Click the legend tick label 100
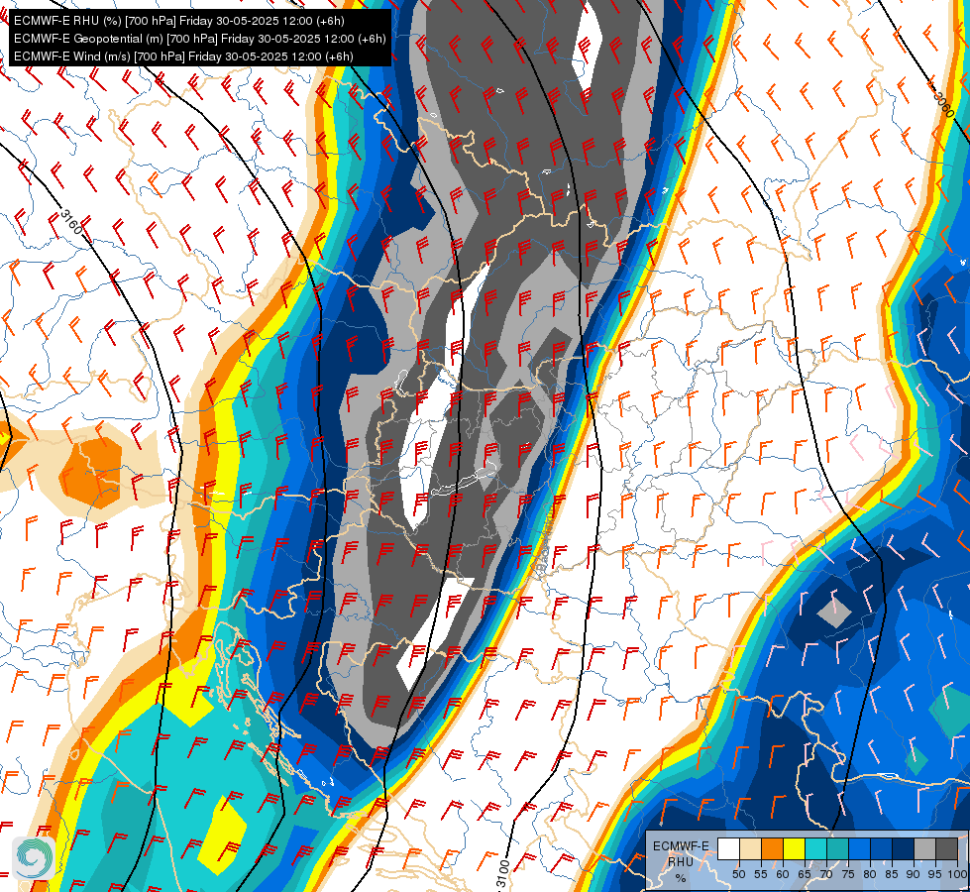 (x=958, y=874)
